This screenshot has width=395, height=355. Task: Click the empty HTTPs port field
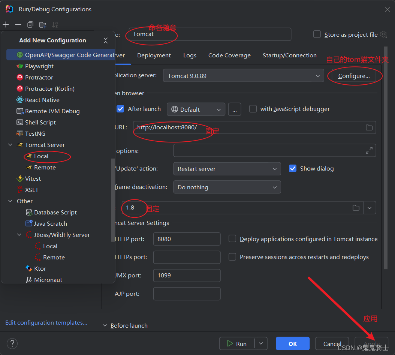coord(187,257)
